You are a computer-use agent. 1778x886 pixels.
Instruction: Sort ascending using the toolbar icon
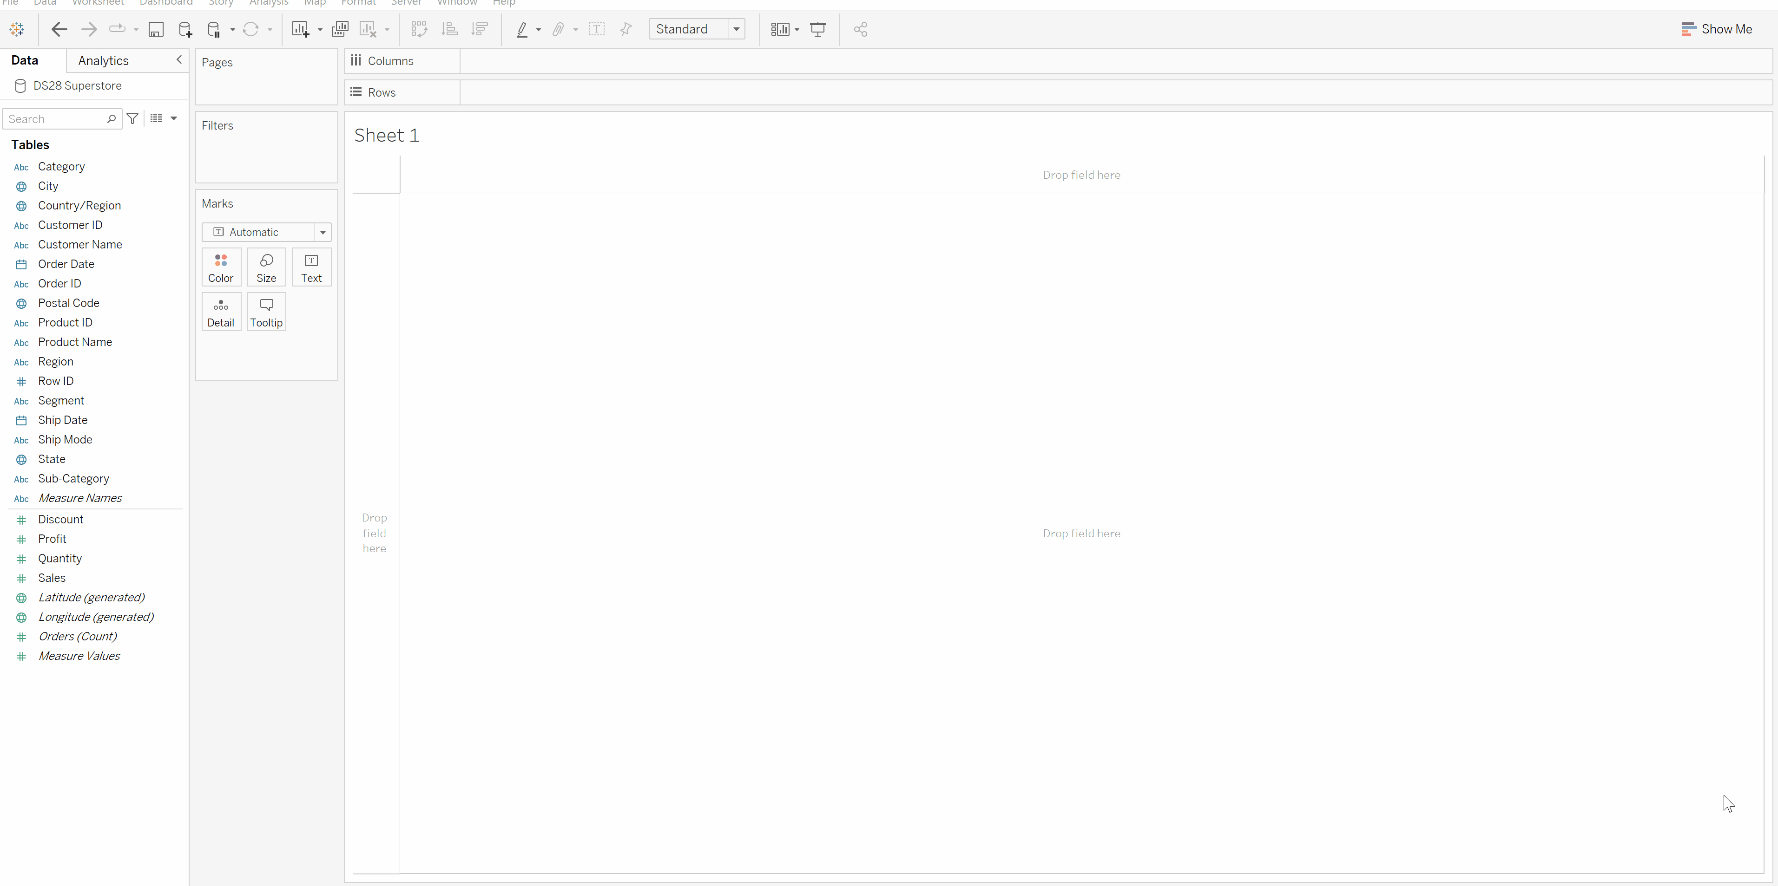pyautogui.click(x=450, y=29)
